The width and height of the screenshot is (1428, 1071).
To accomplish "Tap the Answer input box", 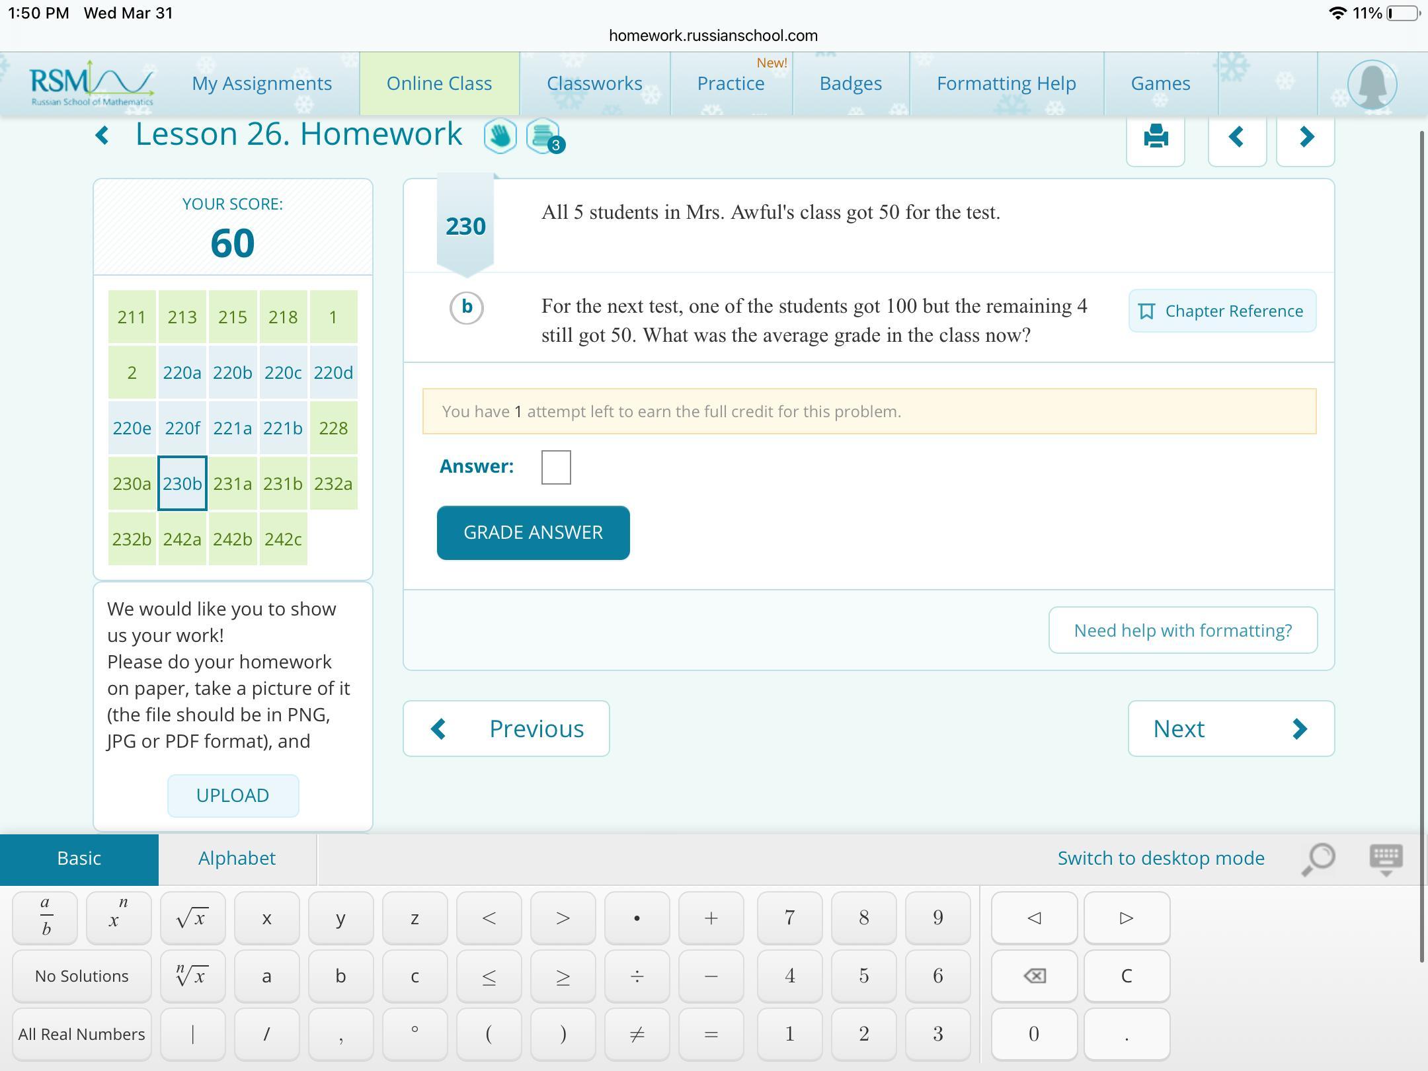I will tap(555, 467).
